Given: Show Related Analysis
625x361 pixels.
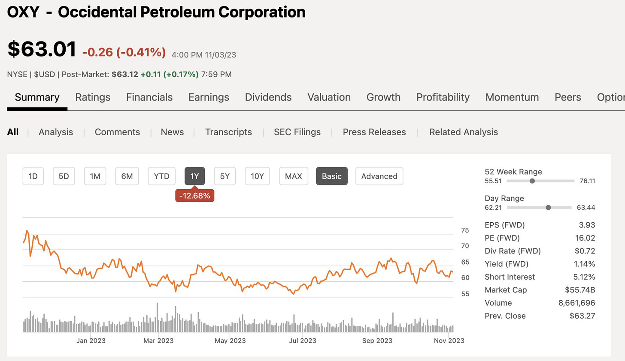Looking at the screenshot, I should coord(464,132).
